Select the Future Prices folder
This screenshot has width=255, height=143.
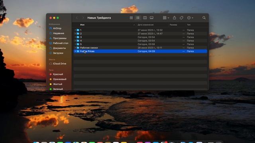point(140,51)
